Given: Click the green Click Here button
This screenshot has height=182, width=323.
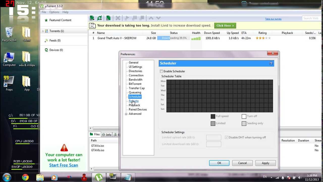Looking at the screenshot, I should click(x=225, y=26).
